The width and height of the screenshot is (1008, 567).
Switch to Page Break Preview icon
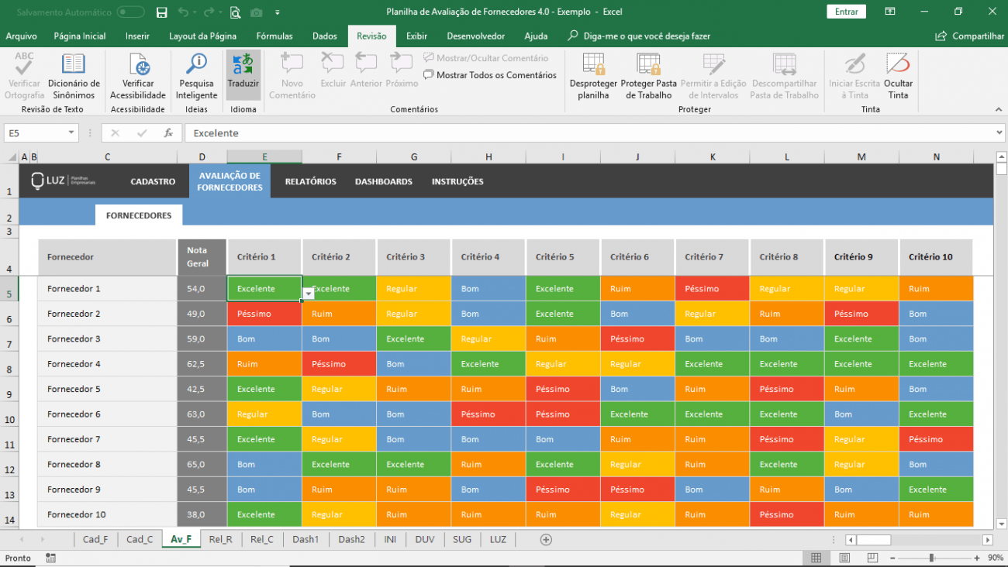click(872, 558)
